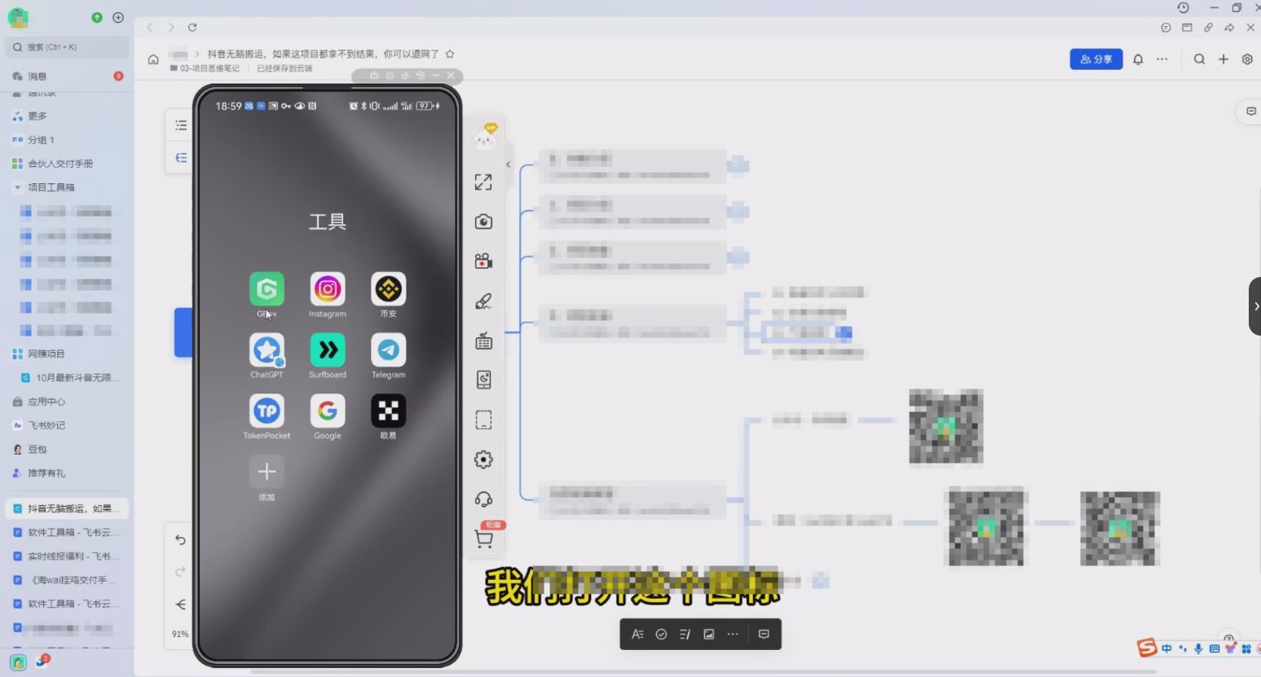
Task: Select the 抖音无脑搬运 document tab in sidebar
Action: 67,508
